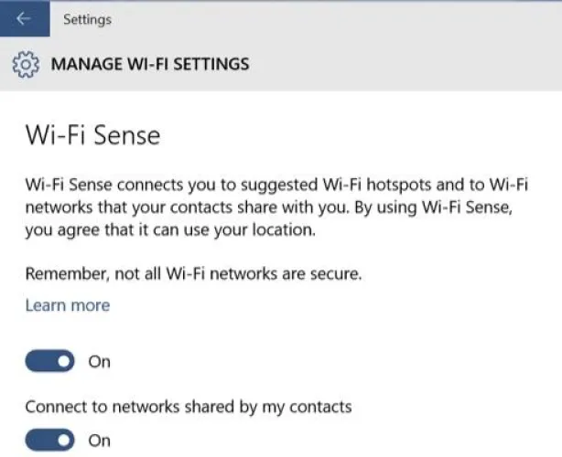Click the Settings window title text
Viewport: 562px width, 457px height.
click(x=88, y=19)
